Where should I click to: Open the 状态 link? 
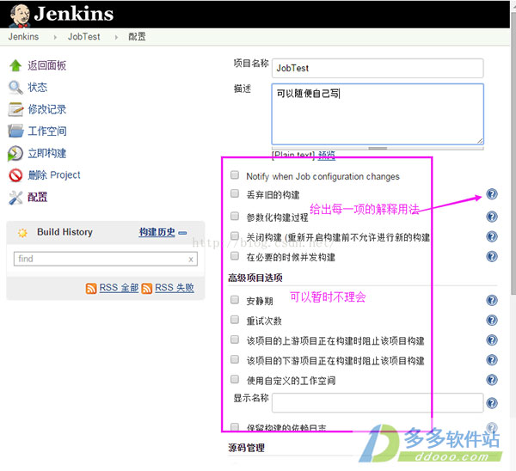[x=38, y=88]
